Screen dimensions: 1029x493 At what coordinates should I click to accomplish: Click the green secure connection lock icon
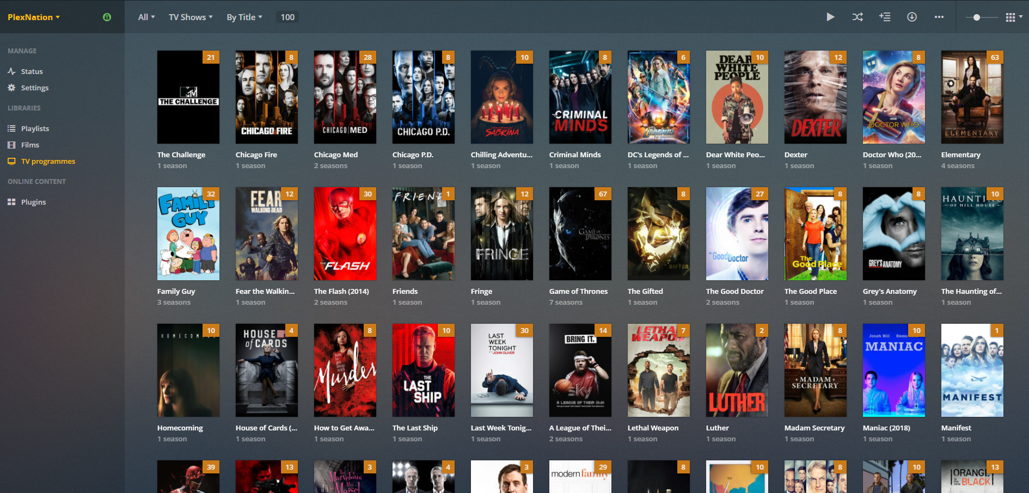[x=107, y=17]
